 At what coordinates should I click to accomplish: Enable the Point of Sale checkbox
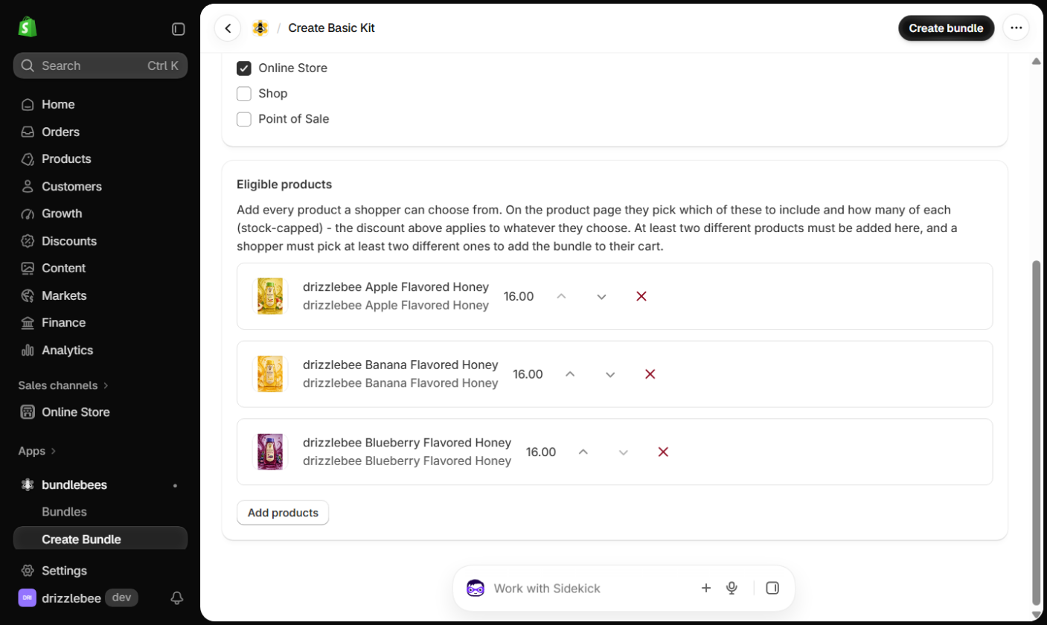point(243,119)
